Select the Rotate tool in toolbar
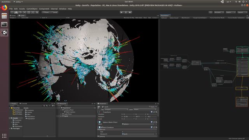249x140 pixels. pos(20,12)
